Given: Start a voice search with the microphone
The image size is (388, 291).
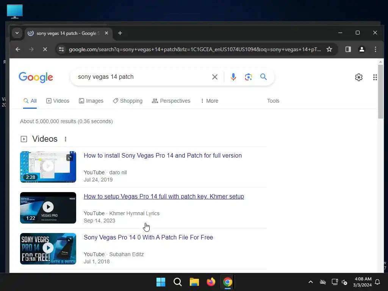Looking at the screenshot, I should 233,77.
